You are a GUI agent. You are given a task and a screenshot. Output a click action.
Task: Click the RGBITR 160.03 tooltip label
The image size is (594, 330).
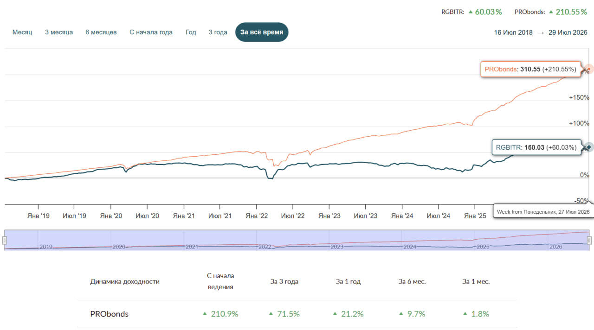click(x=536, y=147)
